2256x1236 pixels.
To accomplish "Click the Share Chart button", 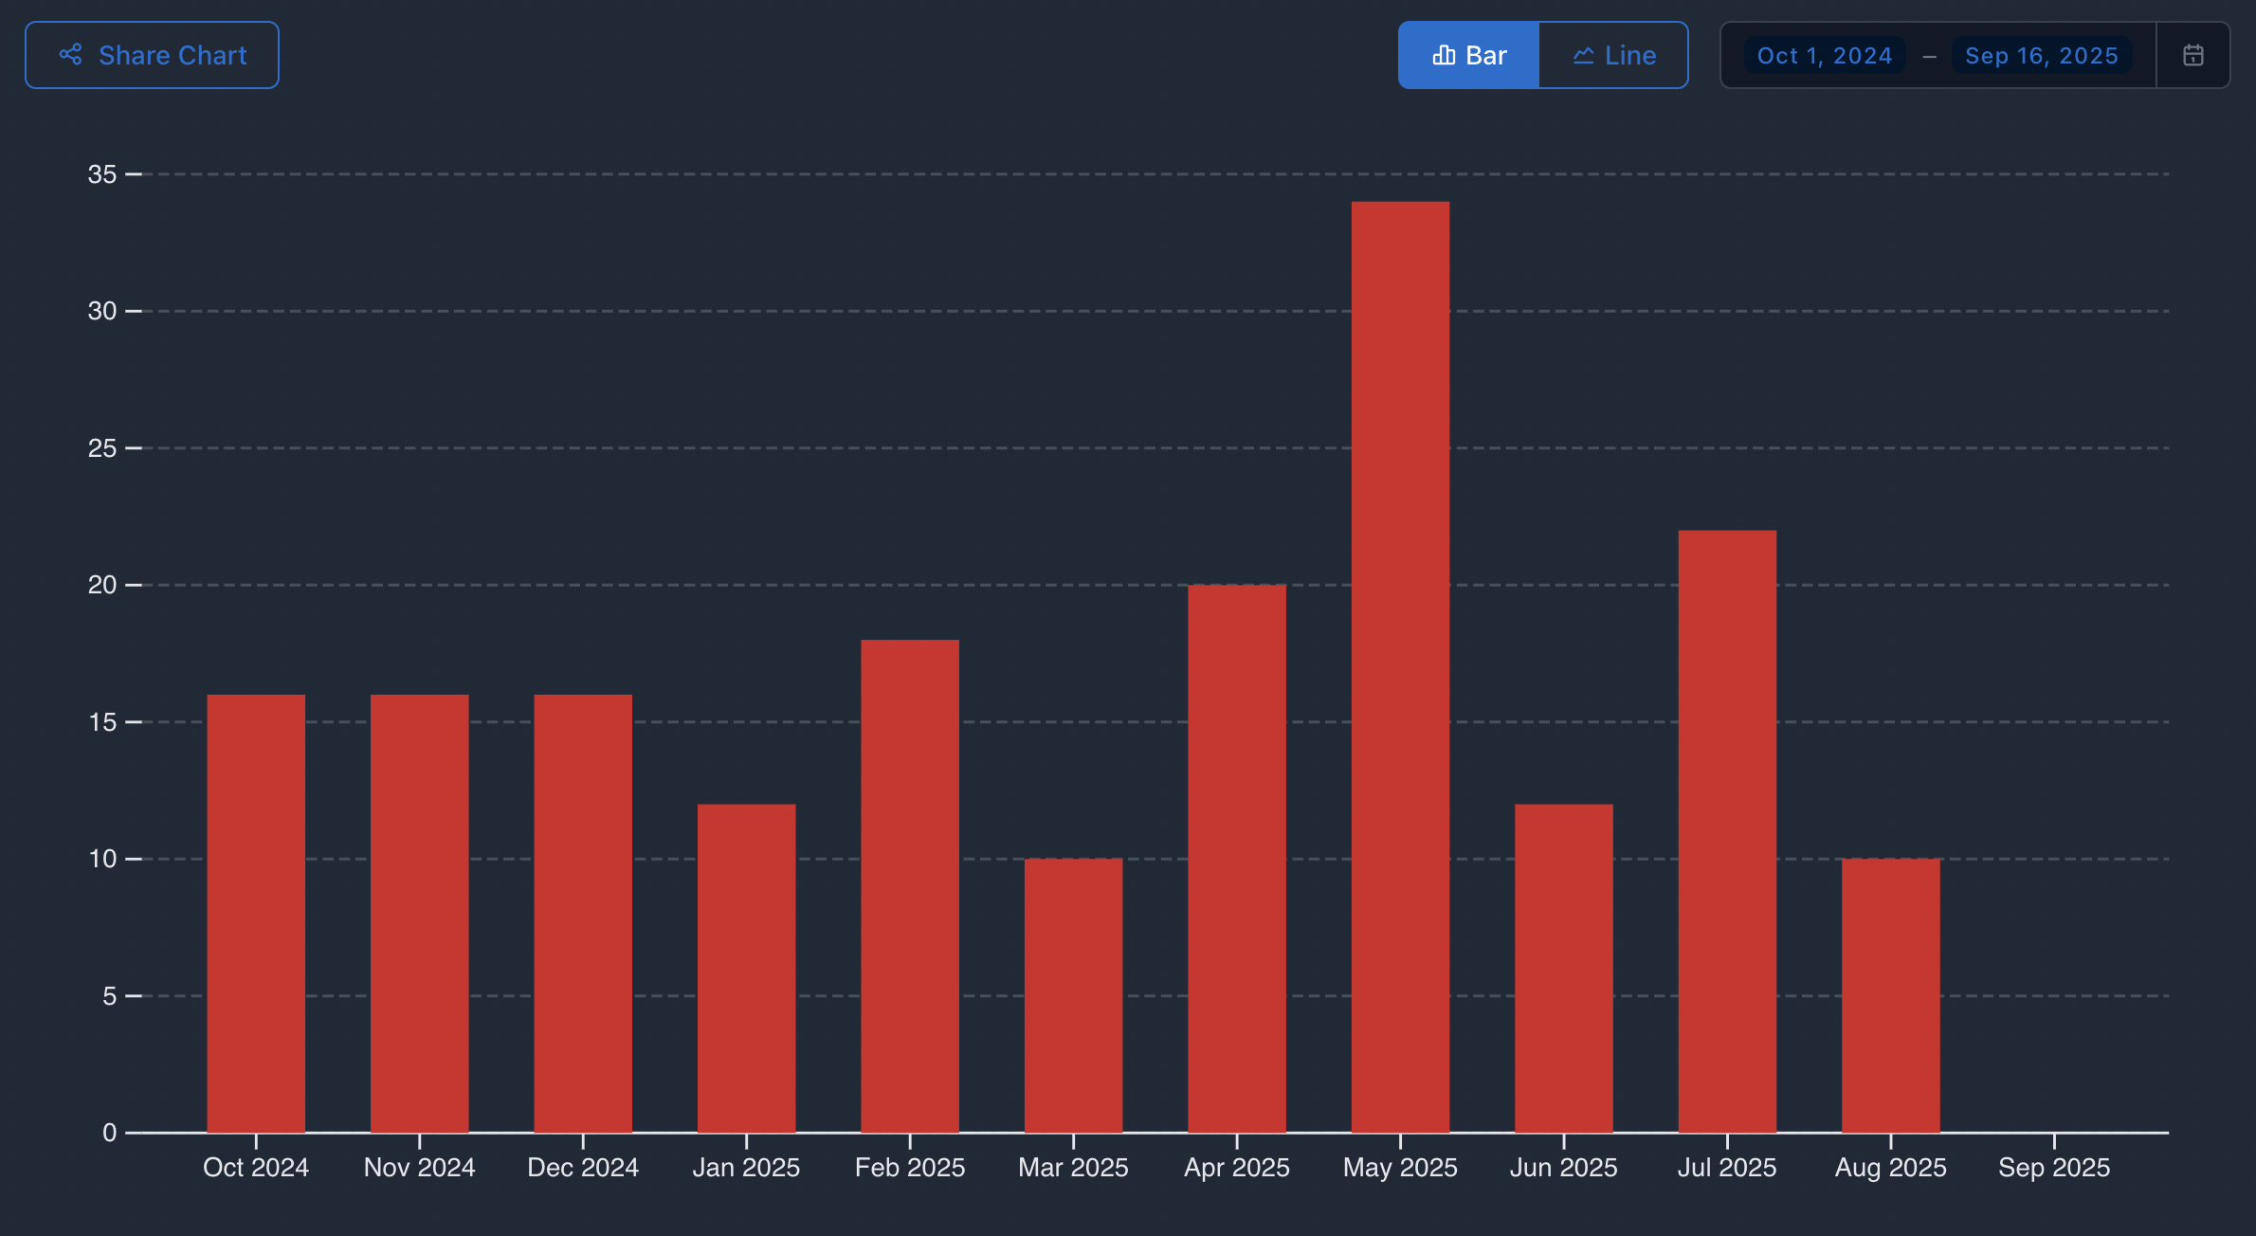I will point(152,56).
